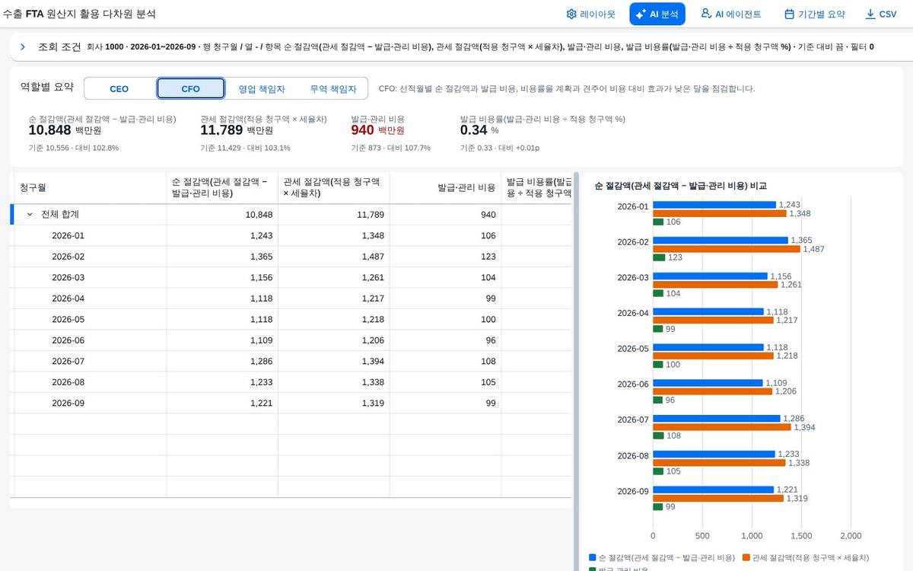Click the green 2026-07 chart bar

(x=658, y=435)
